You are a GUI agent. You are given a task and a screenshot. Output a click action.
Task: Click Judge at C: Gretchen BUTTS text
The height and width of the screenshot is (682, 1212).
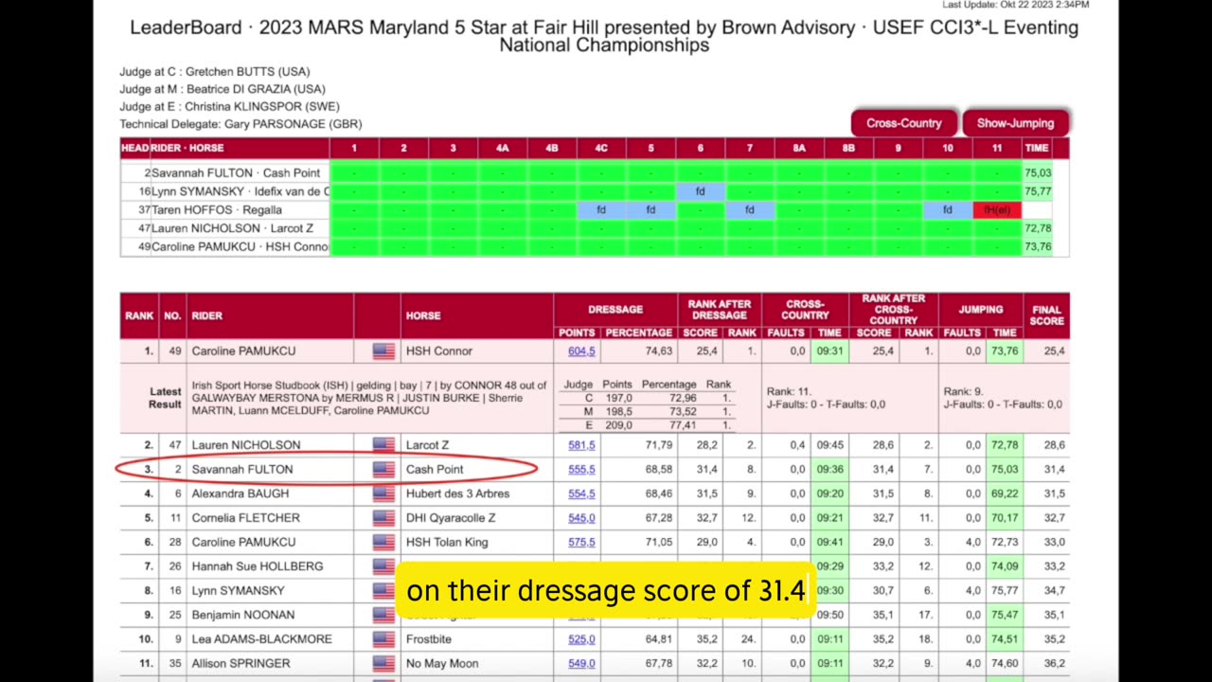pyautogui.click(x=214, y=72)
